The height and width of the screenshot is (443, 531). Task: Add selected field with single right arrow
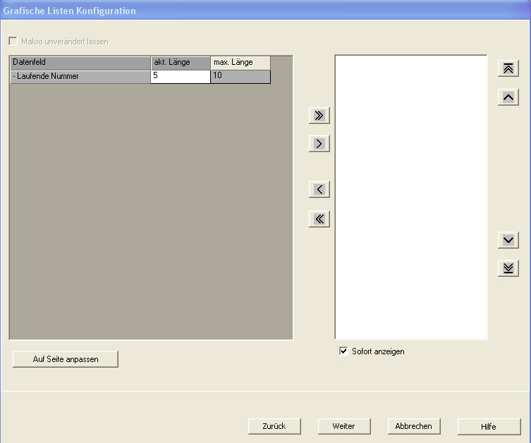[319, 144]
